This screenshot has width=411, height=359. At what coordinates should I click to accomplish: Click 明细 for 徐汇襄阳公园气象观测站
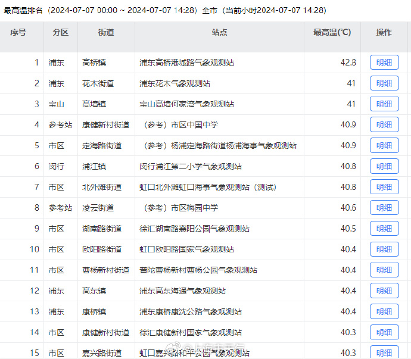tap(384, 229)
